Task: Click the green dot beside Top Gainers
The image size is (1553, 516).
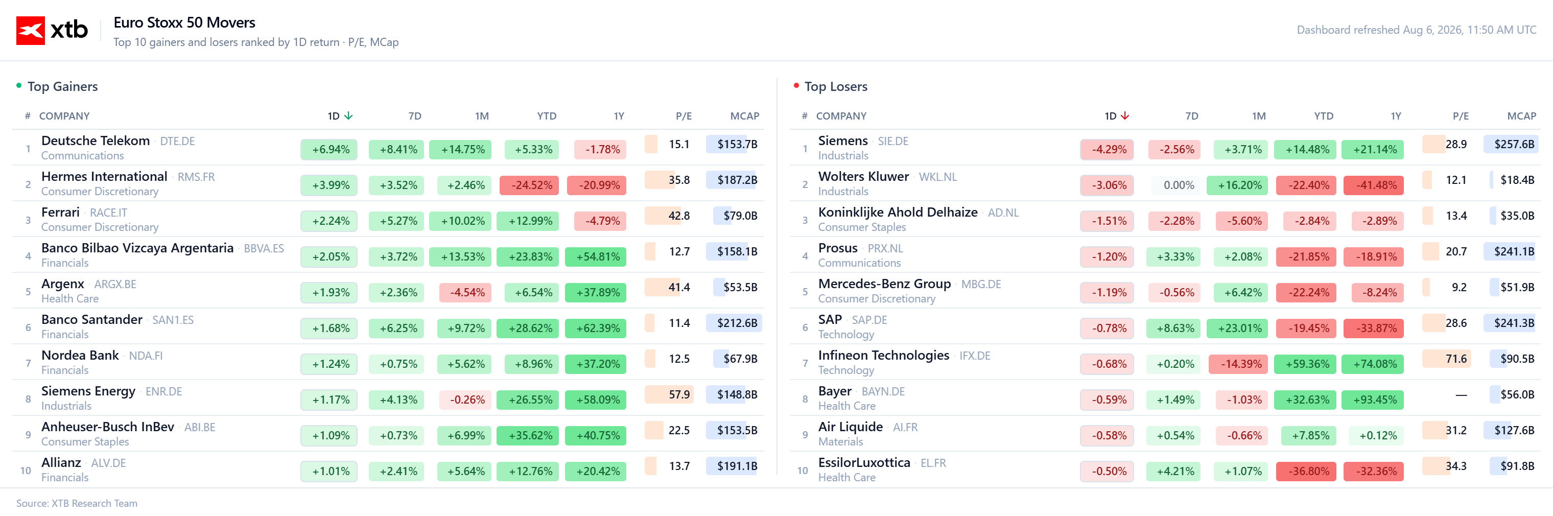Action: pyautogui.click(x=19, y=86)
